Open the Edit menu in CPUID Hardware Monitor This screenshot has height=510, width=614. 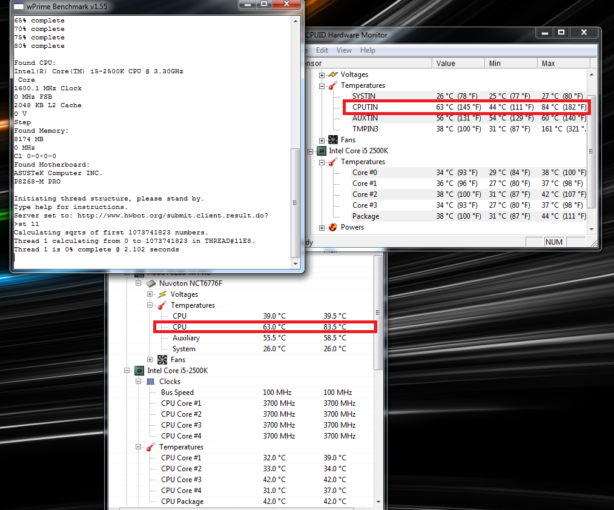pyautogui.click(x=322, y=50)
